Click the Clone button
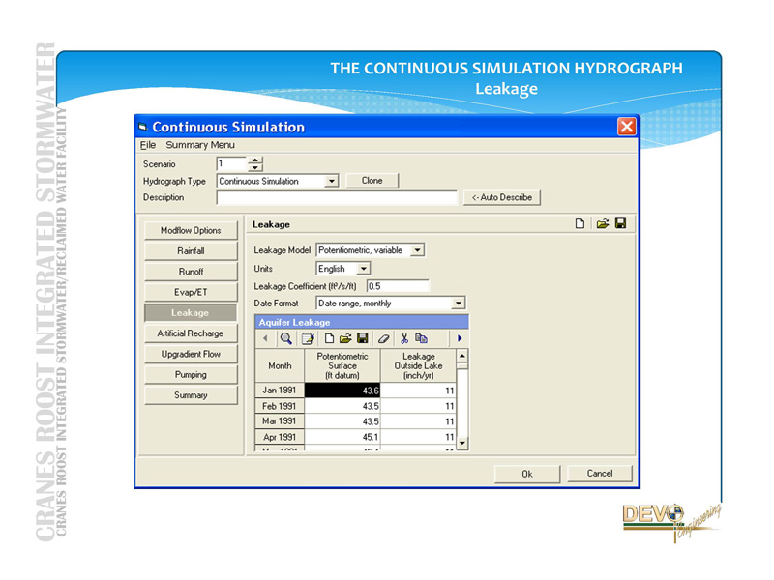The width and height of the screenshot is (774, 580). [x=372, y=181]
